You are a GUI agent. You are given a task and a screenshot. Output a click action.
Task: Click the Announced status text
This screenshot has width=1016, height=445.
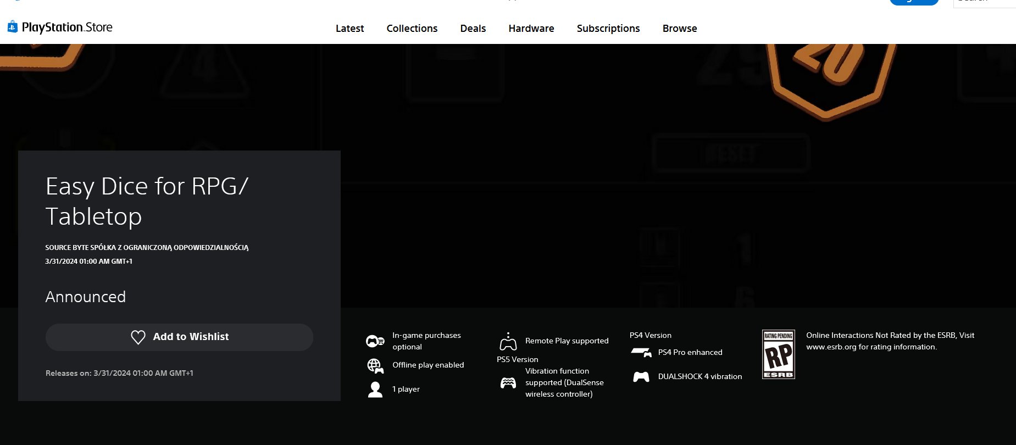pyautogui.click(x=86, y=297)
